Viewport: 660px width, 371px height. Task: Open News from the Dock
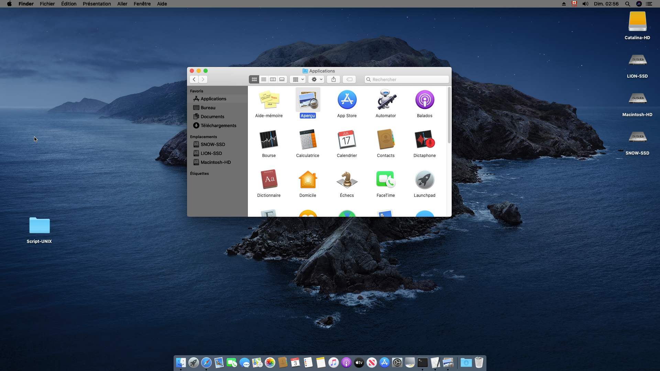tap(372, 362)
